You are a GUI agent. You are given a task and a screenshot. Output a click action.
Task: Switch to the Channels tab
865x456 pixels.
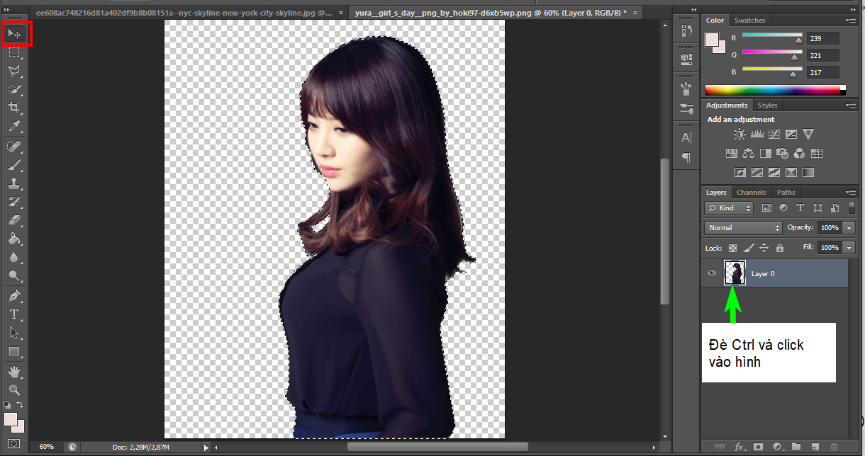[x=751, y=193]
